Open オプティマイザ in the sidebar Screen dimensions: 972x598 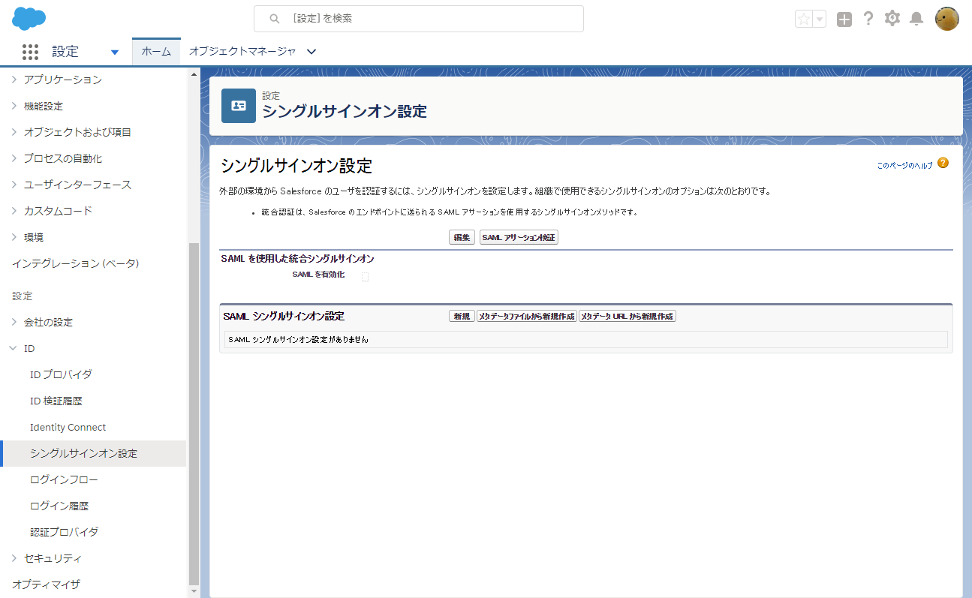pyautogui.click(x=46, y=584)
